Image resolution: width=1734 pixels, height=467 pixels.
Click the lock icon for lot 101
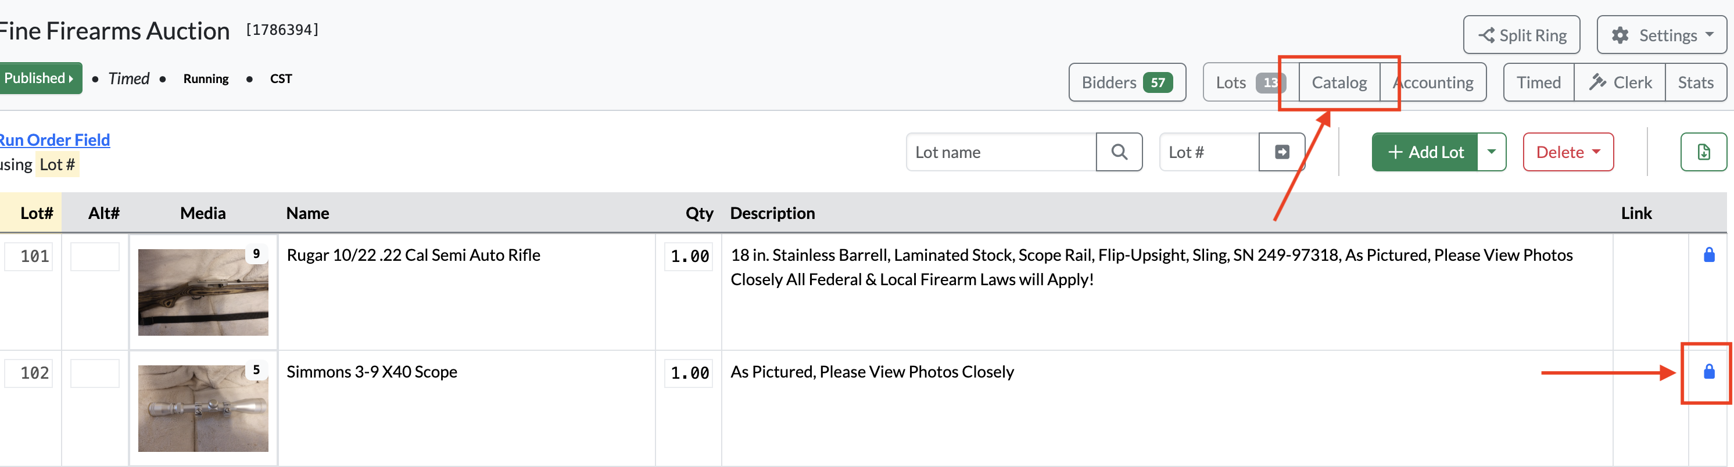point(1708,254)
